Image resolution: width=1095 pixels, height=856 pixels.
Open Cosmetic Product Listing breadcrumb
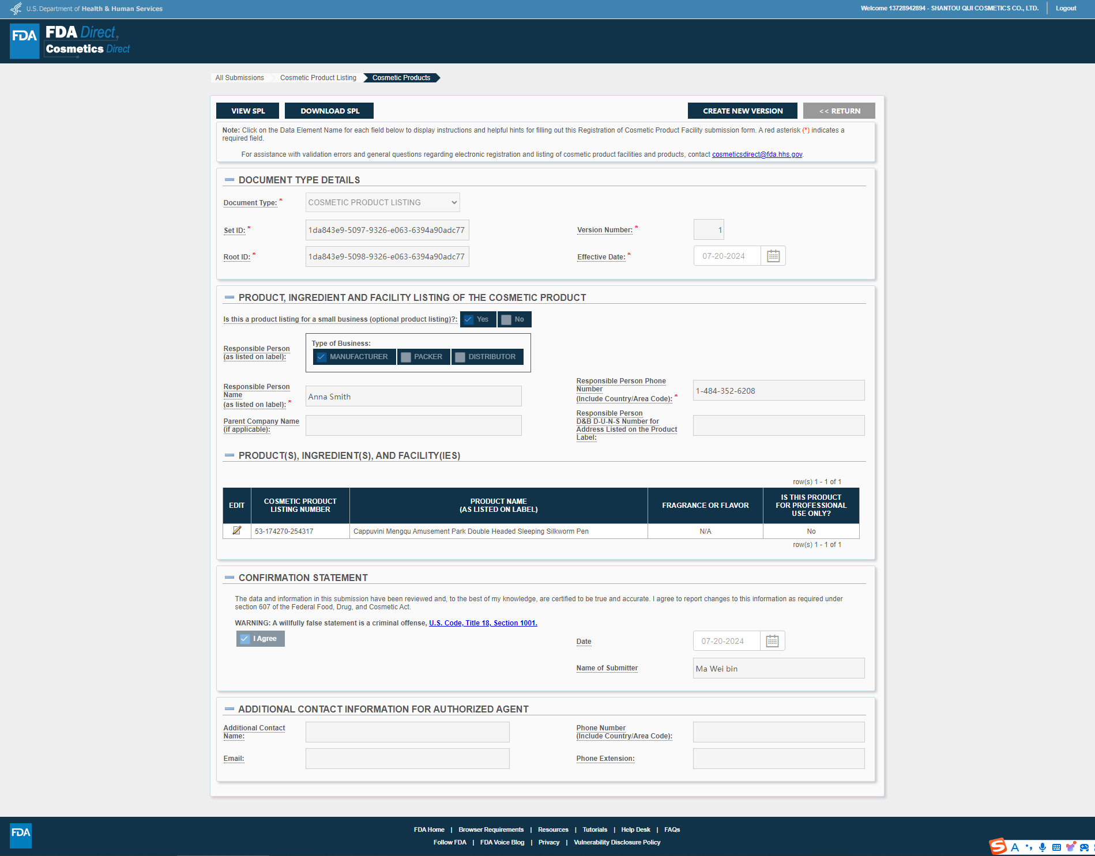[318, 78]
